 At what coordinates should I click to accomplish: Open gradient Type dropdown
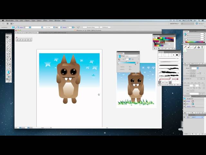pos(131,56)
